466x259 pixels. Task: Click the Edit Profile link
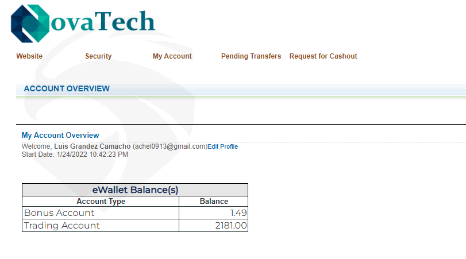(222, 146)
